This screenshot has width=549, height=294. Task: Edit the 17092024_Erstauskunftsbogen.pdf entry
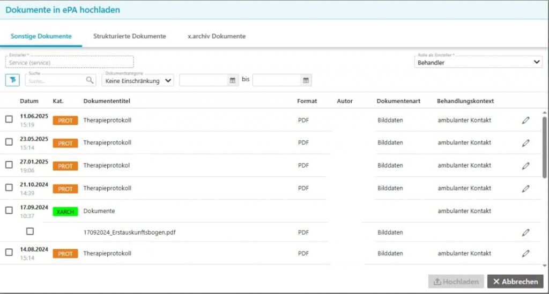tap(525, 232)
